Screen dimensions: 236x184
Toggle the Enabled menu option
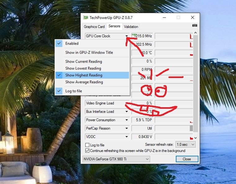pyautogui.click(x=92, y=44)
